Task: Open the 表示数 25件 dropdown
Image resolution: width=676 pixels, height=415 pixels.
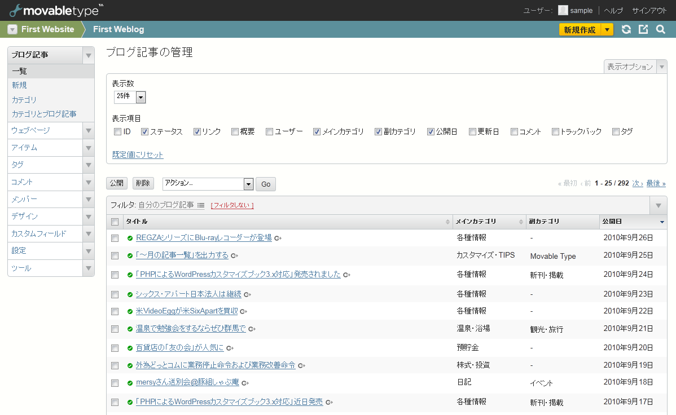Action: [x=130, y=97]
